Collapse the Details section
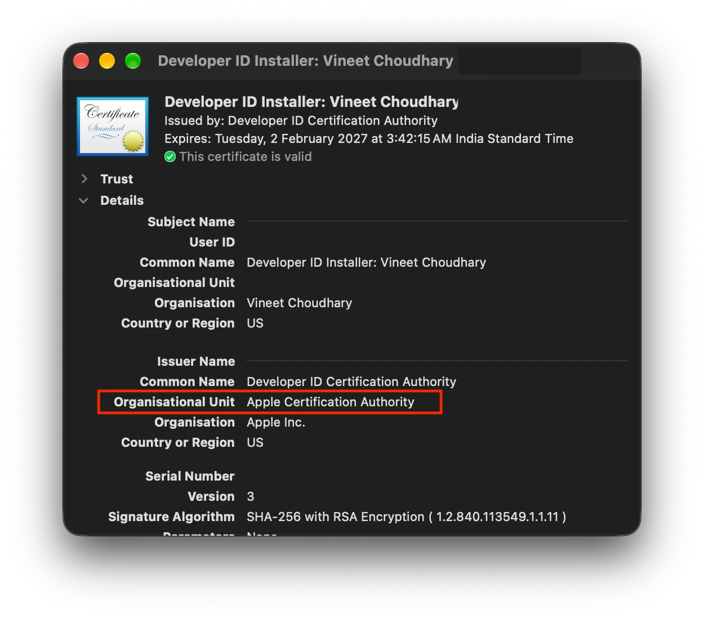The height and width of the screenshot is (619, 704). (x=83, y=200)
